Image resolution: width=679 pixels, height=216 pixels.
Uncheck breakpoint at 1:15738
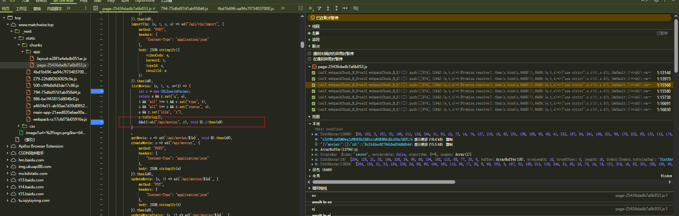[314, 97]
